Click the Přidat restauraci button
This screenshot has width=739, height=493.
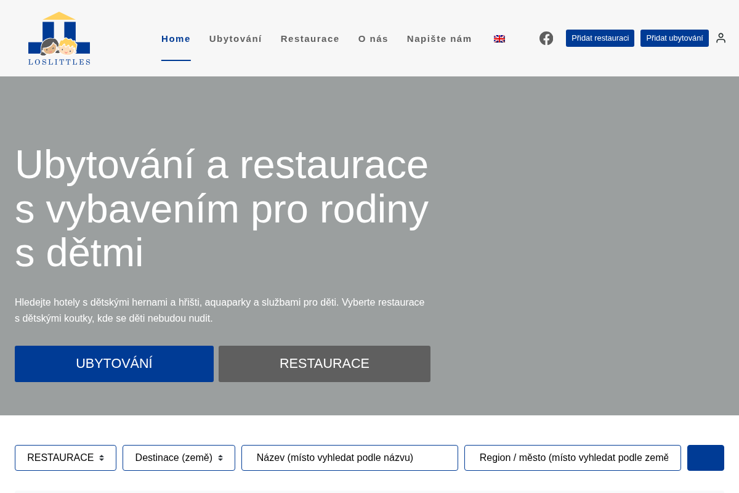point(600,38)
